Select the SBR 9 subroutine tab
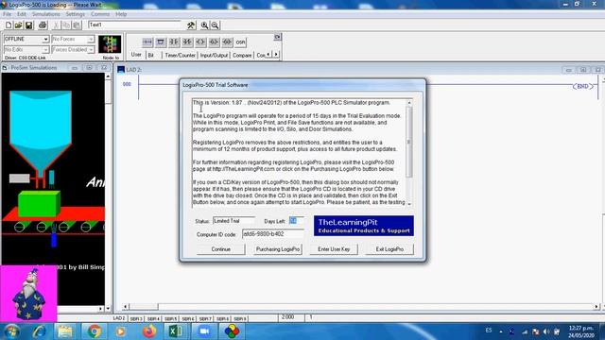Viewport: 605px width, 340px height. click(x=239, y=319)
